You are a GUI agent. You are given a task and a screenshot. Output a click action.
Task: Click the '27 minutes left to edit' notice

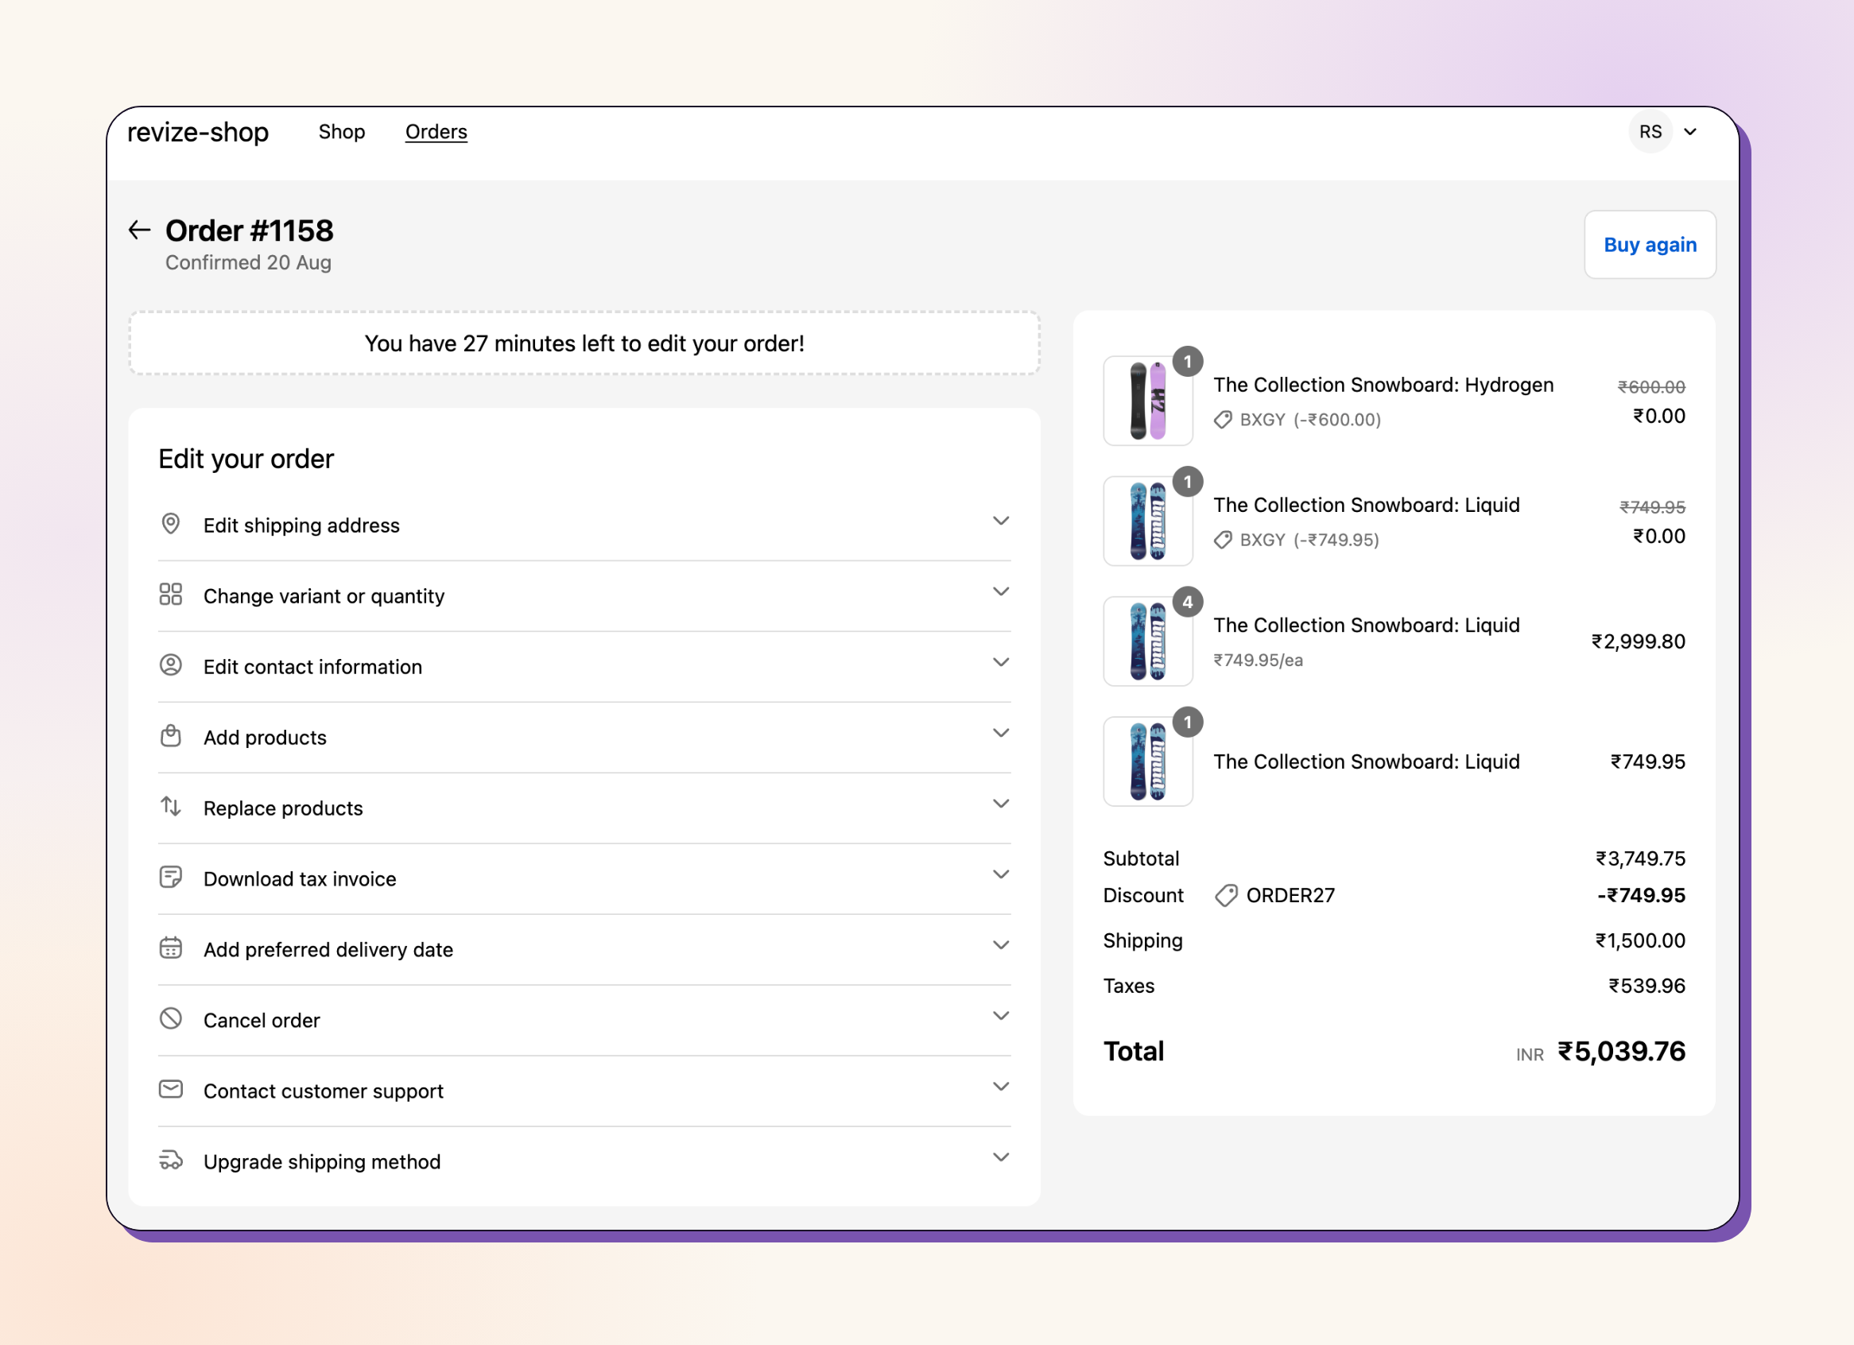click(584, 343)
